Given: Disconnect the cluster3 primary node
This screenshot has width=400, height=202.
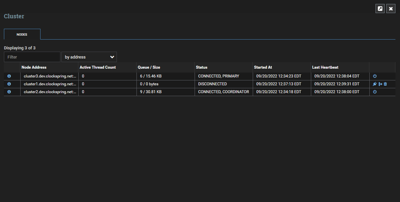Looking at the screenshot, I should (x=375, y=76).
